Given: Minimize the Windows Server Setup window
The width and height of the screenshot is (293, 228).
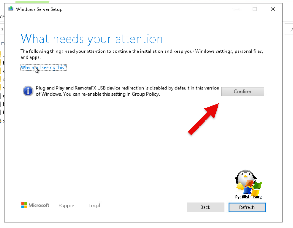Looking at the screenshot, I should point(237,9).
